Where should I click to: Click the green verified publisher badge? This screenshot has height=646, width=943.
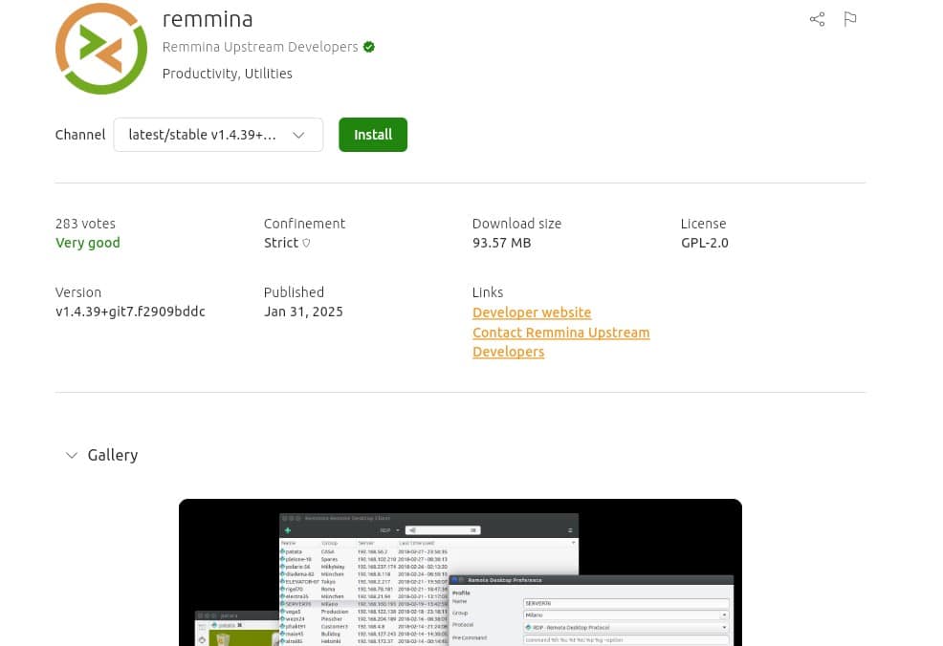tap(368, 46)
